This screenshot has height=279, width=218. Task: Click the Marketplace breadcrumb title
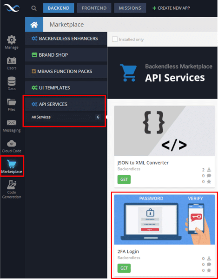66,25
